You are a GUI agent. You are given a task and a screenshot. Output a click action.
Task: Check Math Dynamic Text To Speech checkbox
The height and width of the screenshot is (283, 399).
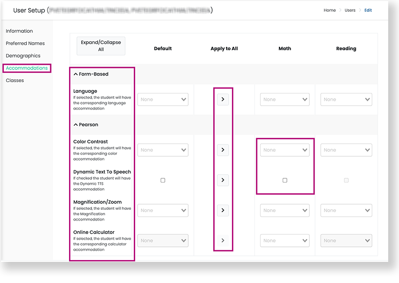click(285, 180)
